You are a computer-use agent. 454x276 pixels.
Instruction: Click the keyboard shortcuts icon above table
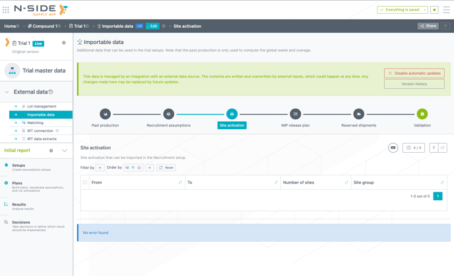click(x=393, y=148)
